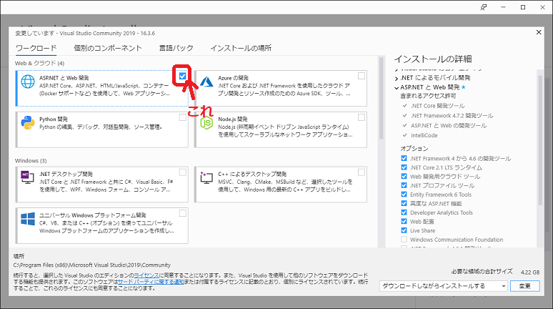553x309 pixels.
Task: Click the Python development logo icon
Action: pyautogui.click(x=28, y=123)
